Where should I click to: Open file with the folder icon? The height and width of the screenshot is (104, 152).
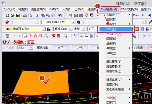coord(13,15)
